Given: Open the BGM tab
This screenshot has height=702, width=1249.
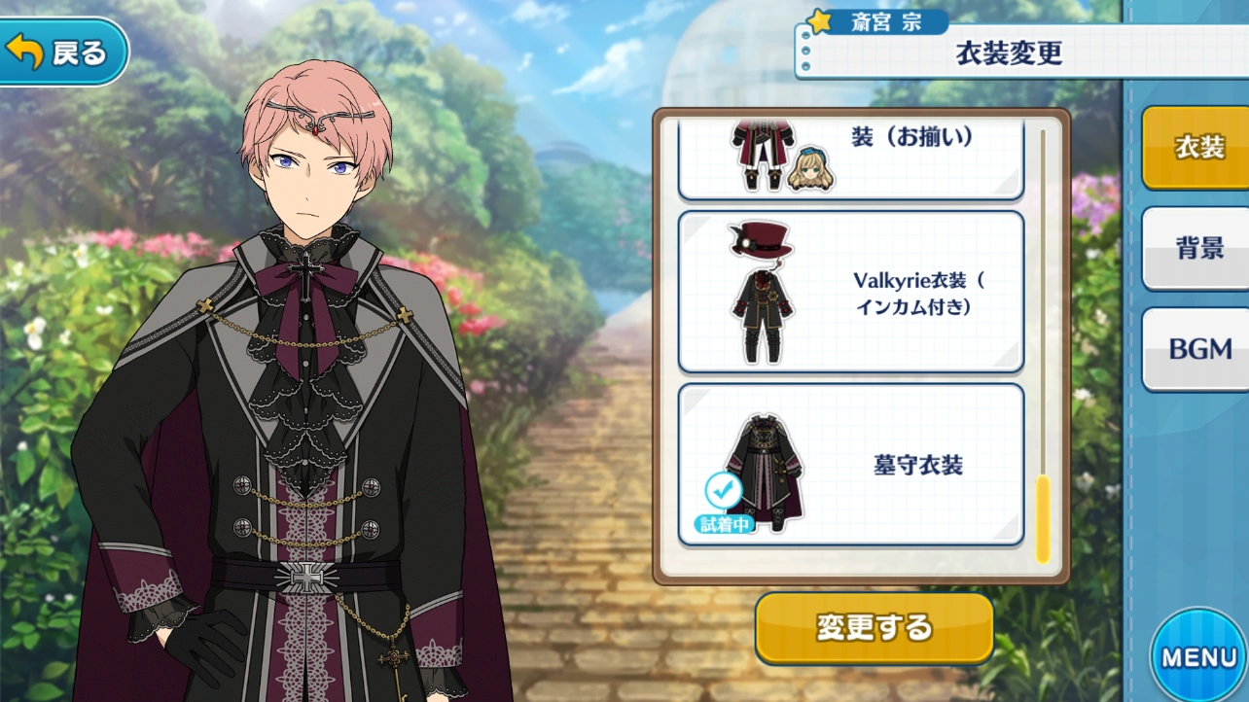Looking at the screenshot, I should coord(1197,349).
